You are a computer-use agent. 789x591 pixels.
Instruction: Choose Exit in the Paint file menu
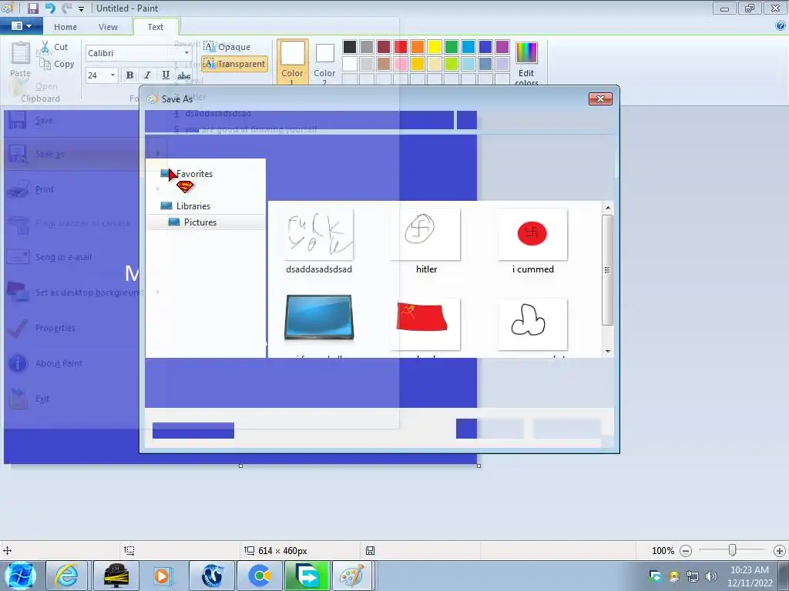coord(42,399)
